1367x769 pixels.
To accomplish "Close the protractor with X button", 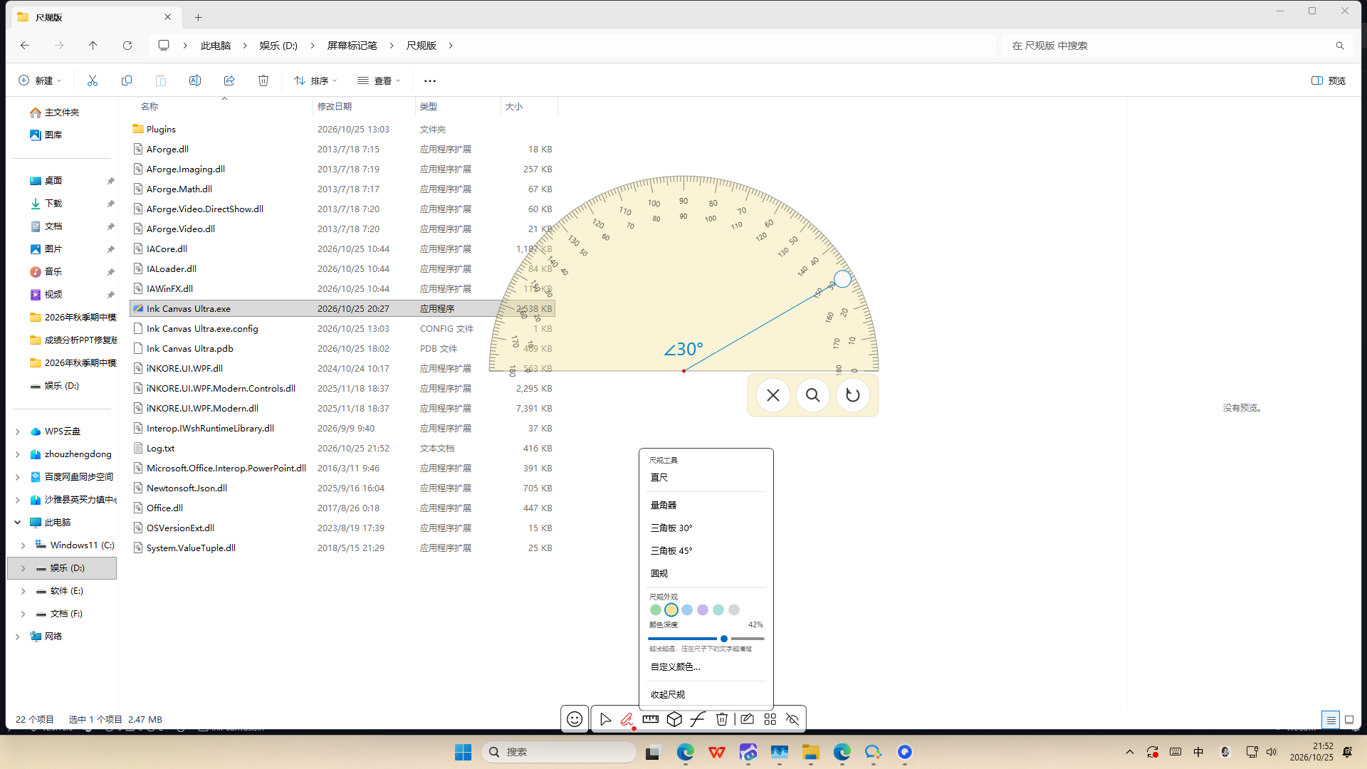I will (773, 395).
